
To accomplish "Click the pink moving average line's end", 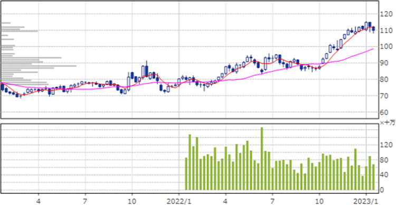I will pos(373,49).
